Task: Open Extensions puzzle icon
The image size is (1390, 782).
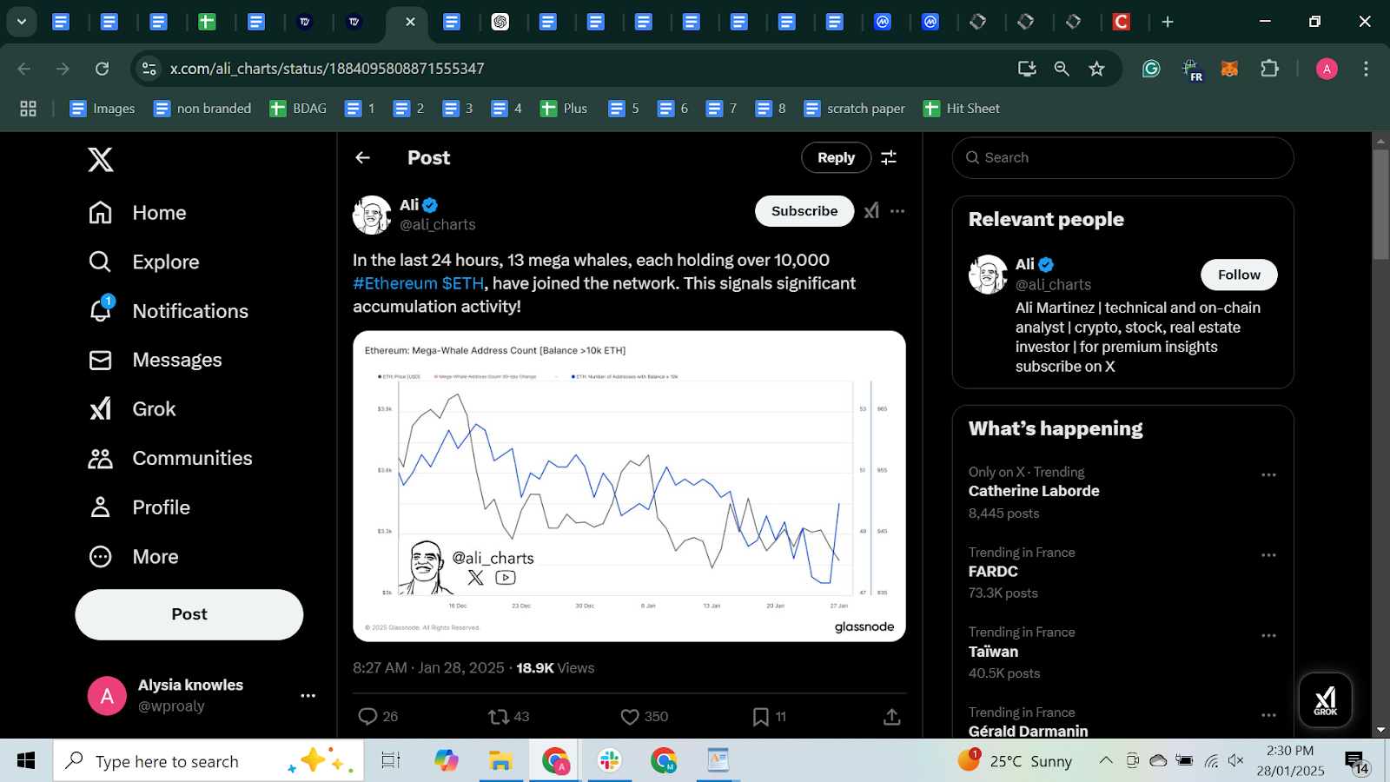Action: tap(1269, 69)
